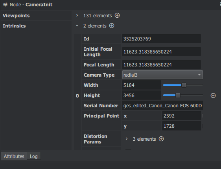Click the Principal Point x field 2592
221x169 pixels.
coord(182,116)
